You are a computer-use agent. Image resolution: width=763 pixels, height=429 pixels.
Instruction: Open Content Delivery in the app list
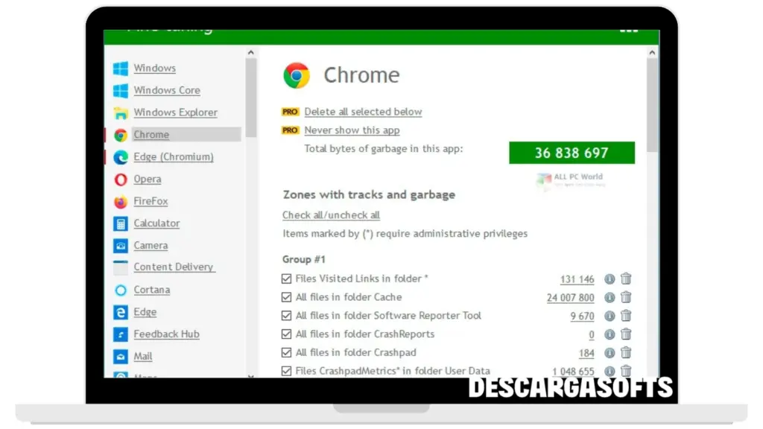tap(174, 267)
